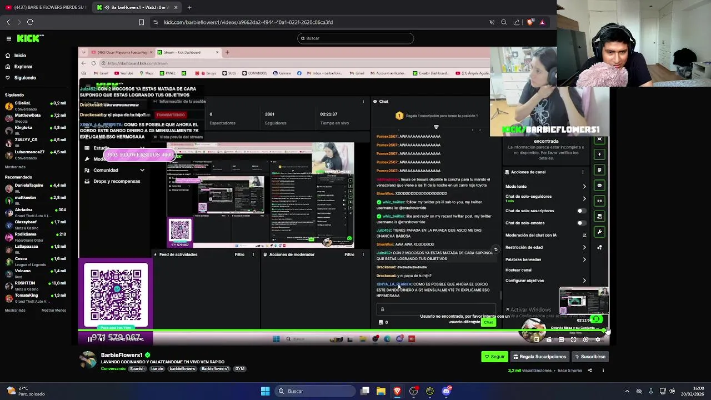This screenshot has height=400, width=711.
Task: Bookmark this page icon
Action: click(x=141, y=22)
